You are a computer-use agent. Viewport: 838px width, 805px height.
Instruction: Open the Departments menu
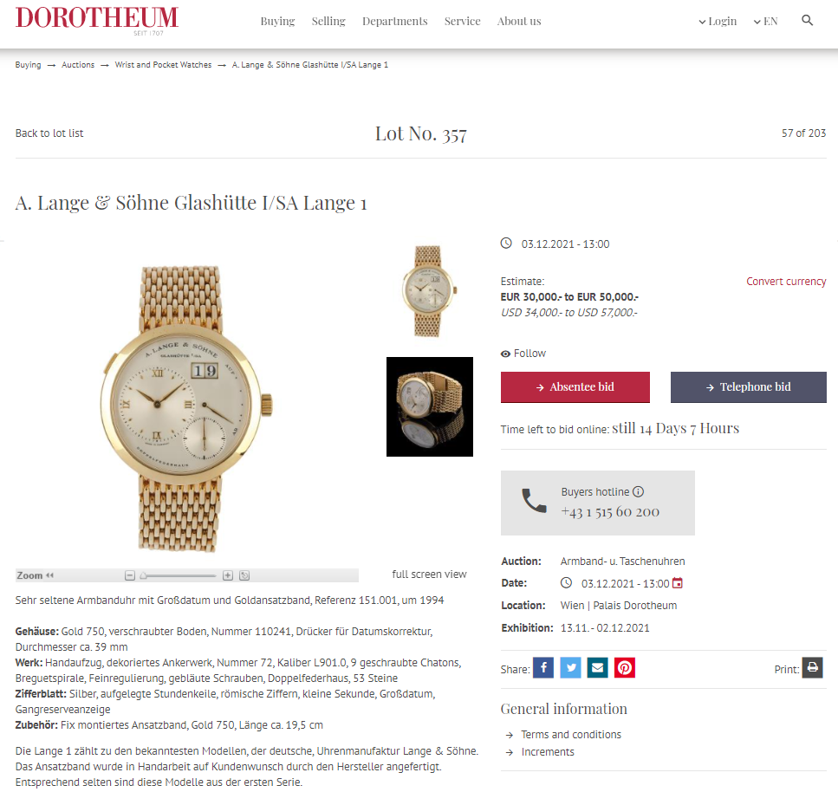[x=395, y=22]
